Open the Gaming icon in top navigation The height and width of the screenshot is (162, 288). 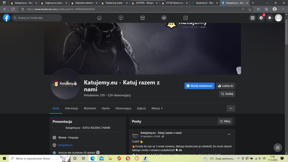pyautogui.click(x=185, y=18)
